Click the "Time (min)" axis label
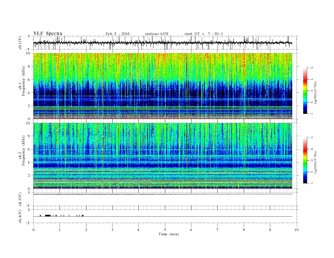Screen dimensions: 334x258 (x=169, y=234)
